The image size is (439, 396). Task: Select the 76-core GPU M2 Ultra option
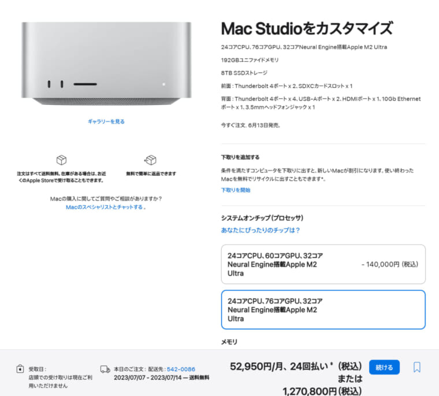323,310
